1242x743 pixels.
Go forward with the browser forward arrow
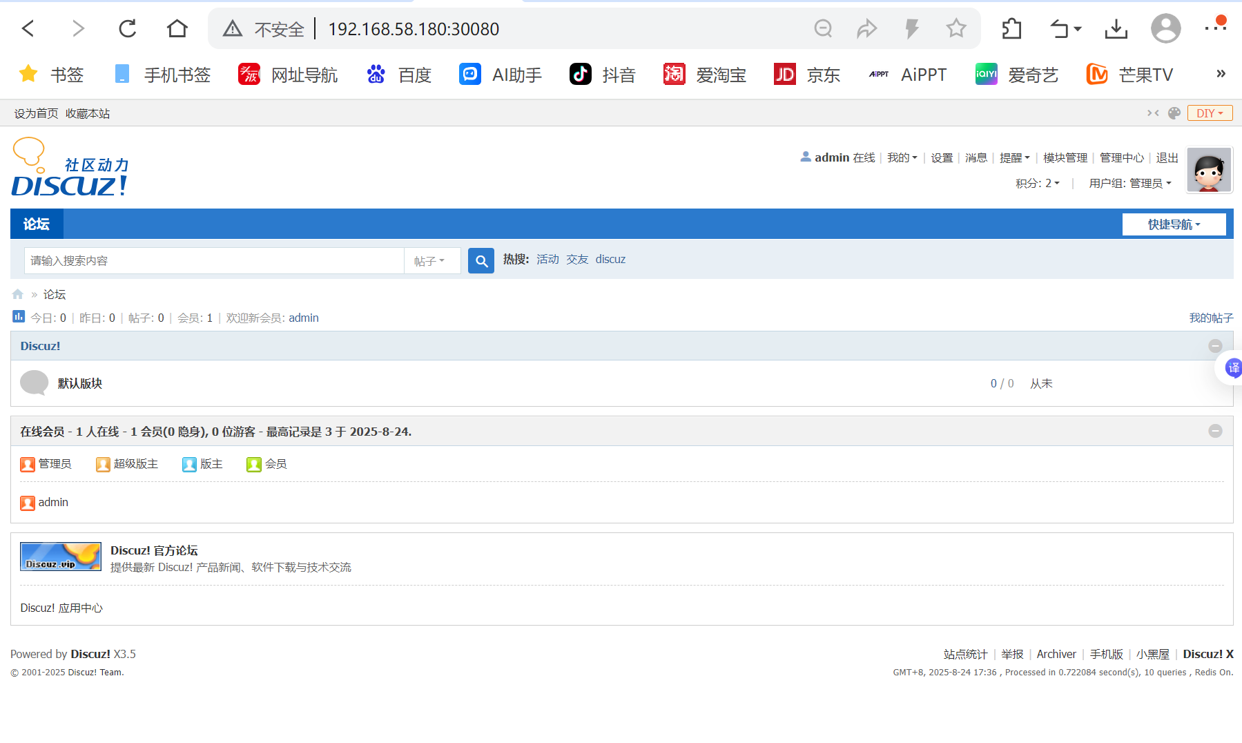78,28
